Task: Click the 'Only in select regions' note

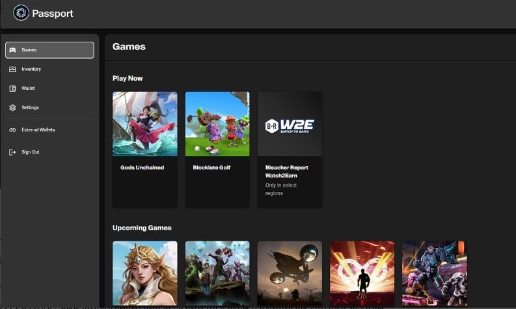Action: click(x=281, y=189)
